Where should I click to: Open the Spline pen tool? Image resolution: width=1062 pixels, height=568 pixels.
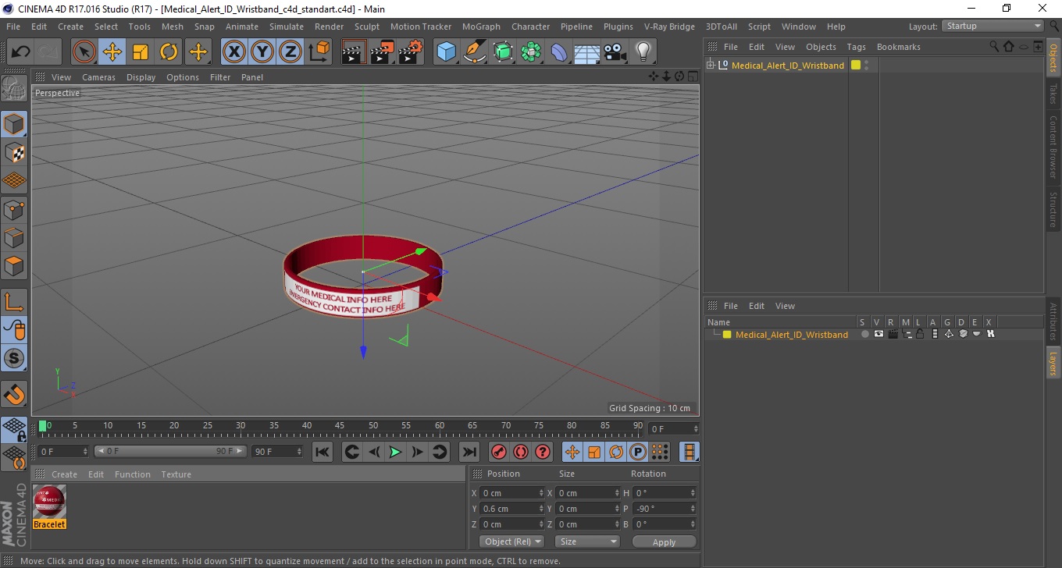pos(475,52)
